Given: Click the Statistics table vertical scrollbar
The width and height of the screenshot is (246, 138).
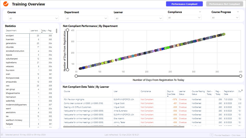Looking at the screenshot, I should point(57,31).
